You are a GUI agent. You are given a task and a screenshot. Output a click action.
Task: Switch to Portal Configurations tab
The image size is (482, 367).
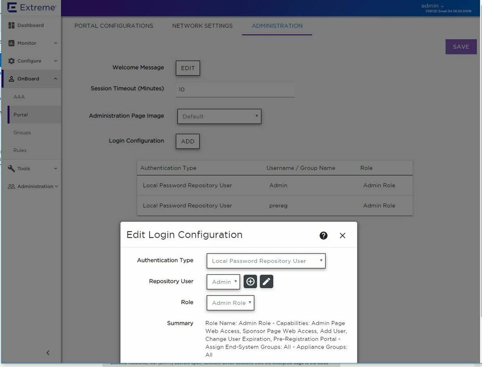pos(113,26)
